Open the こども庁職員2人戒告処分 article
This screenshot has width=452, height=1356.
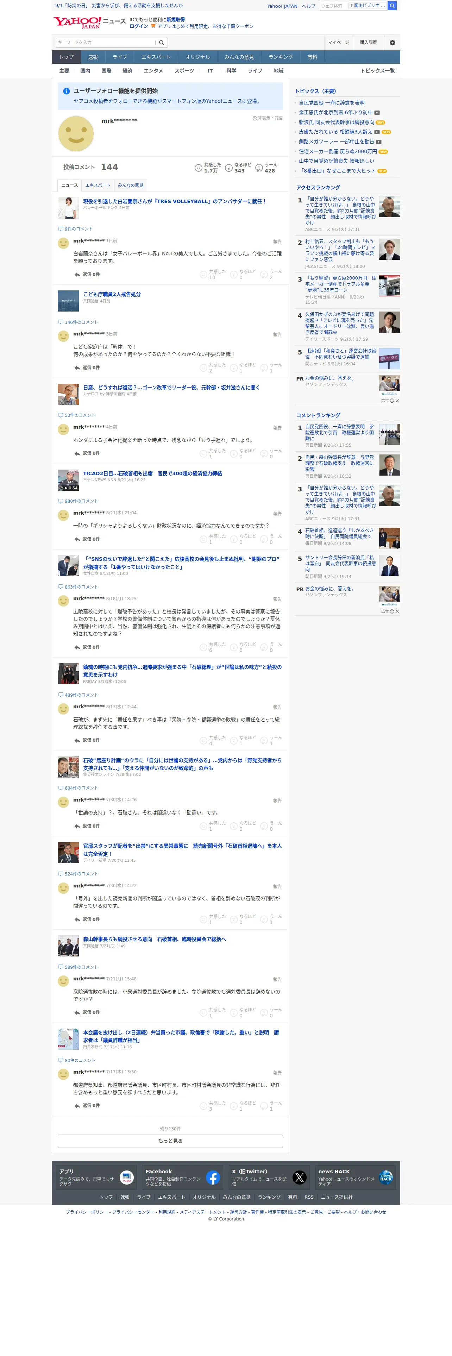pyautogui.click(x=112, y=294)
